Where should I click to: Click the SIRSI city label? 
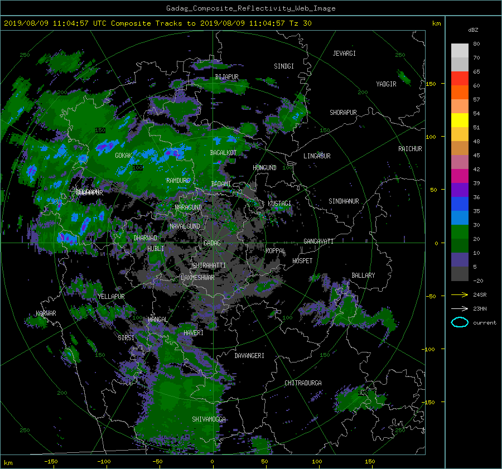tap(126, 338)
